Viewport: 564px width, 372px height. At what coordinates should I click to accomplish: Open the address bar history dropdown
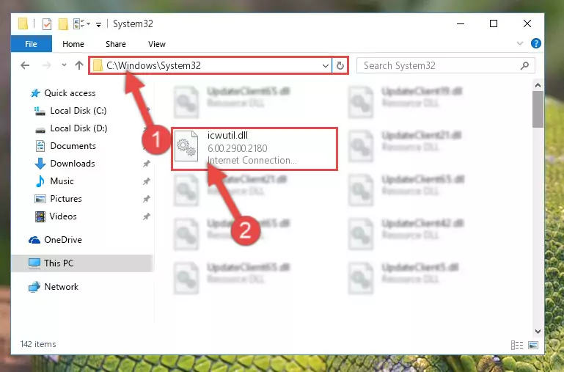[325, 66]
